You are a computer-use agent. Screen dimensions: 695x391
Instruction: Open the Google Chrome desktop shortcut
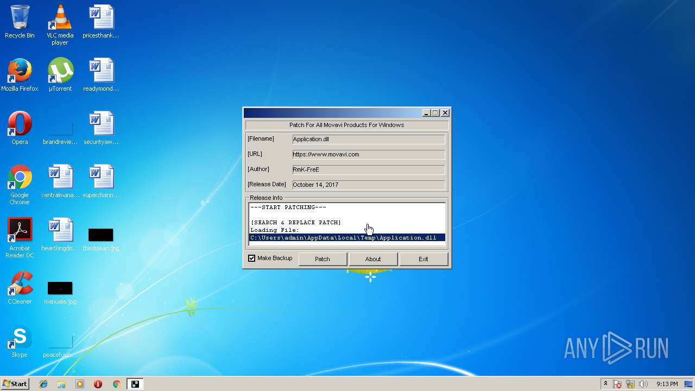(20, 185)
